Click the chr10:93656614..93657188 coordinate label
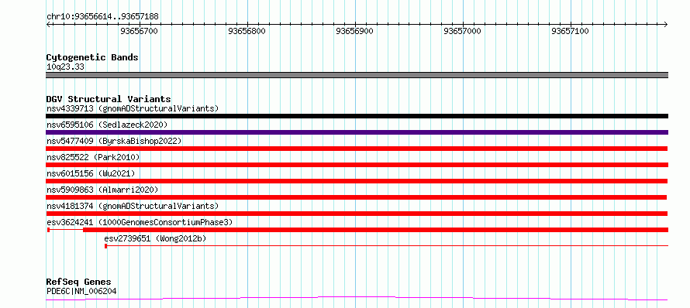This screenshot has height=308, width=690. click(x=102, y=17)
